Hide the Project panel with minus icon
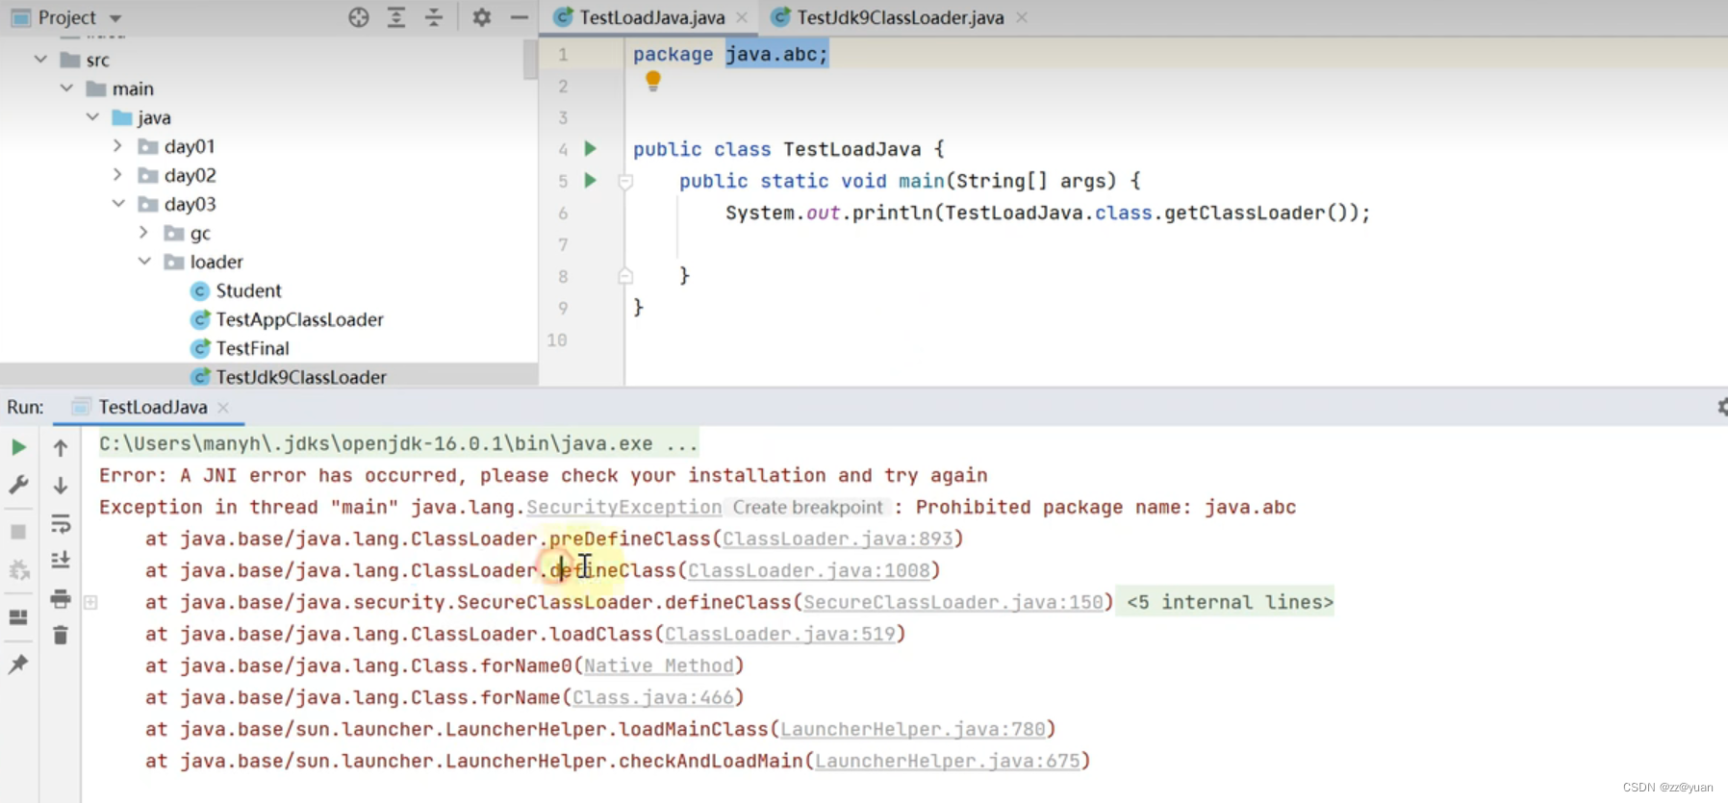Screen dimensions: 1728x803 [x=520, y=17]
